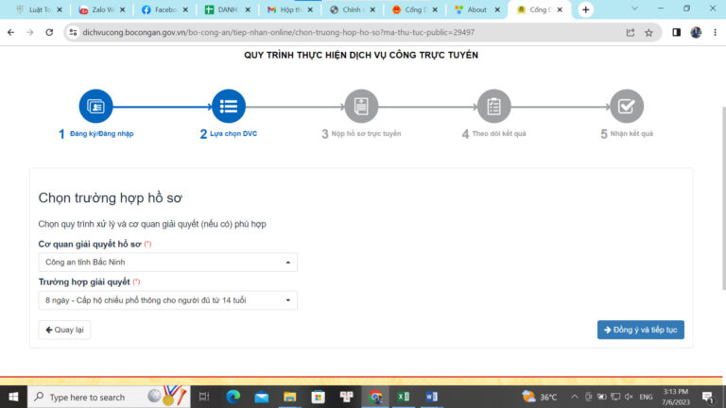Launch Microsoft Edge from the taskbar
The image size is (726, 408).
233,397
